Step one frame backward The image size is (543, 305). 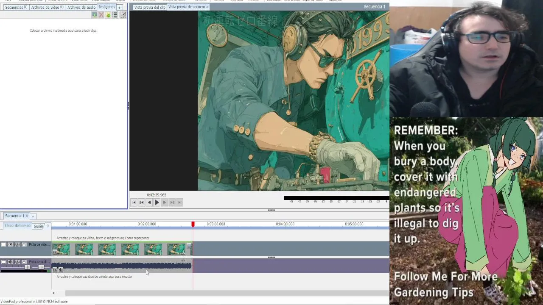coord(149,202)
